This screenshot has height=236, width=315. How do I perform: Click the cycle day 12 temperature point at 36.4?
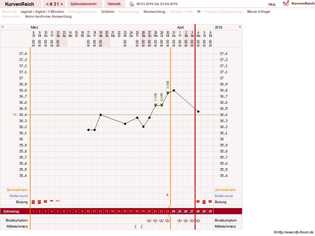101,115
